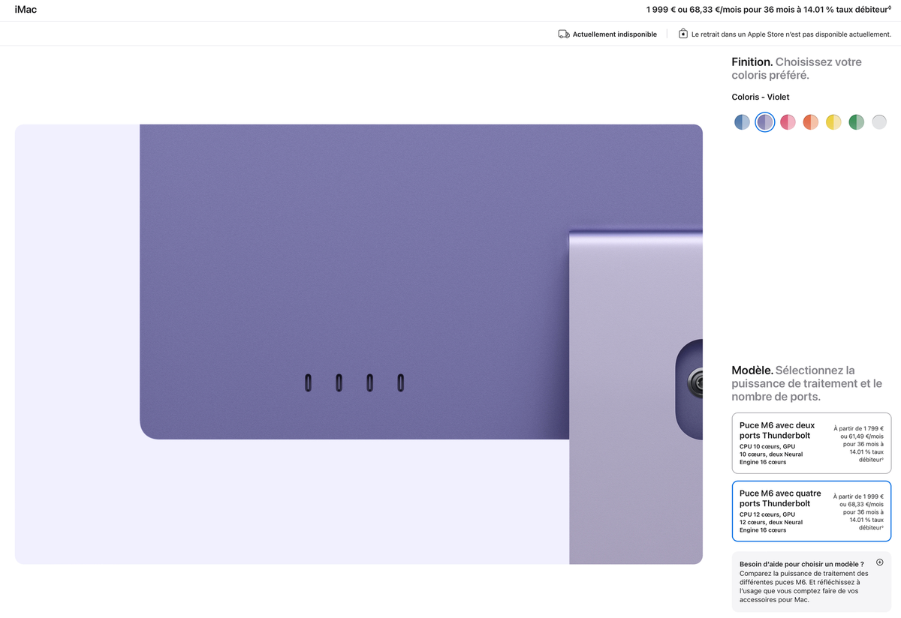Click the Modèle heading text
901x618 pixels.
click(x=752, y=370)
